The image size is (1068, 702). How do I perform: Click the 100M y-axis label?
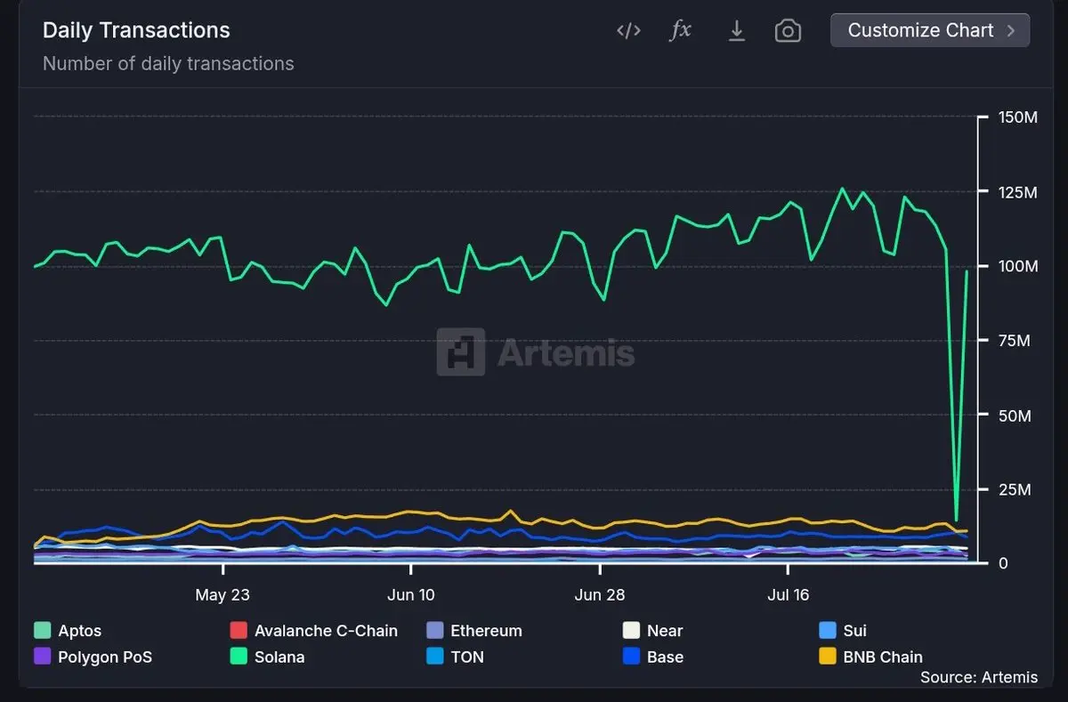pyautogui.click(x=1017, y=266)
